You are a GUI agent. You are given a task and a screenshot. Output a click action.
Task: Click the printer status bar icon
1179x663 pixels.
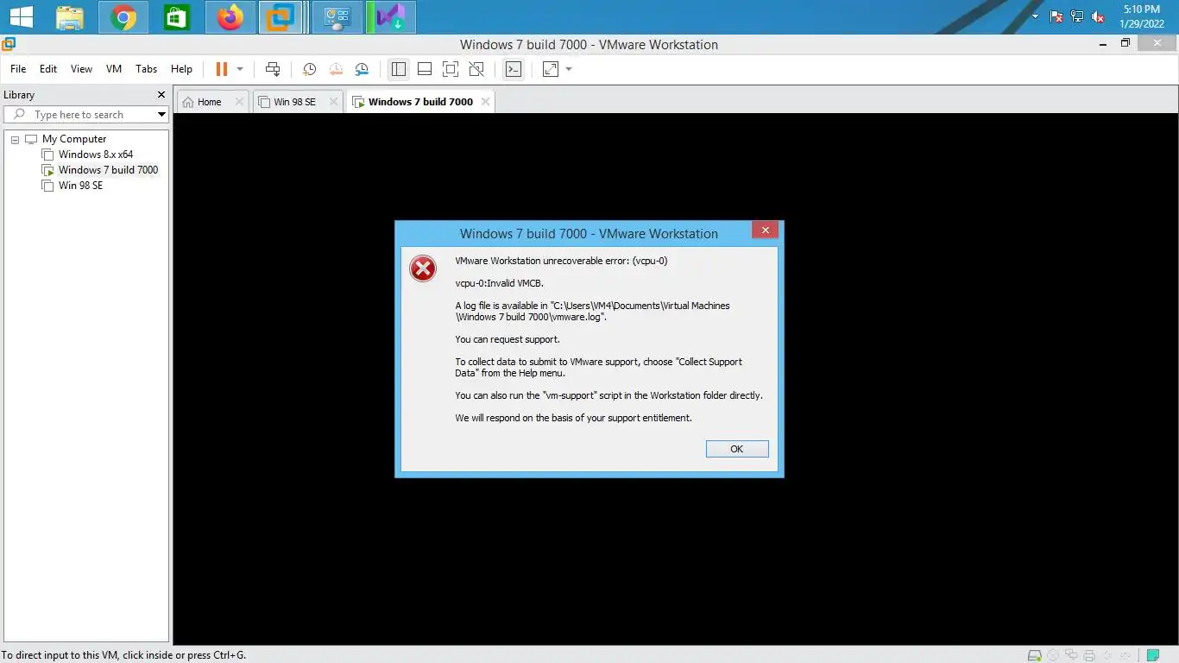pos(1089,655)
